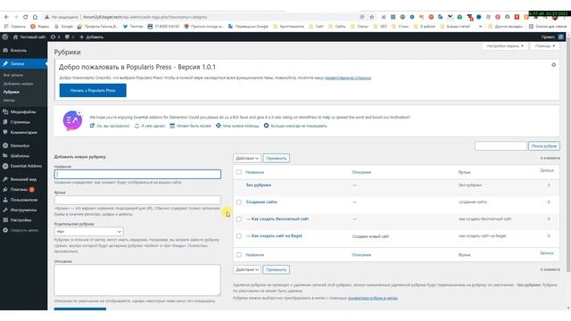Screen dimensions: 571x321
Task: Check the Создание сайта row checkbox
Action: [239, 202]
